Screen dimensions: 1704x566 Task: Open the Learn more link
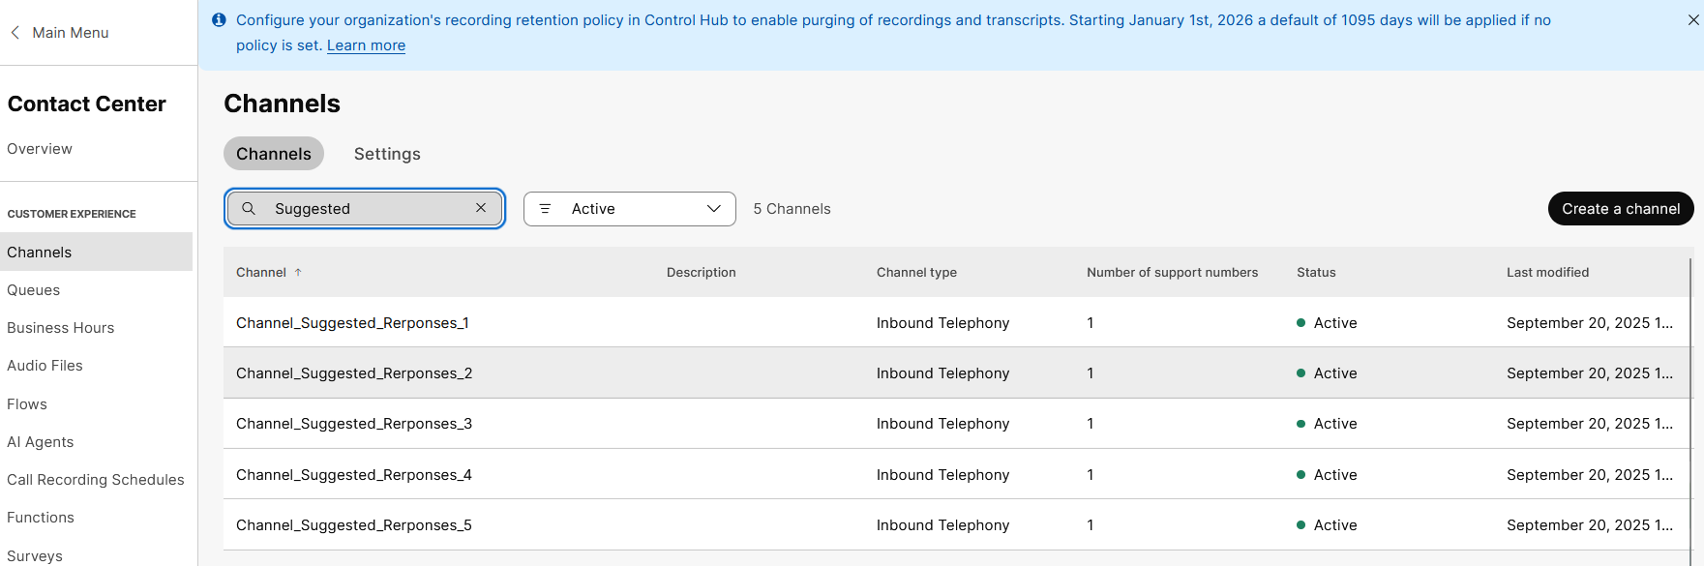(x=366, y=45)
